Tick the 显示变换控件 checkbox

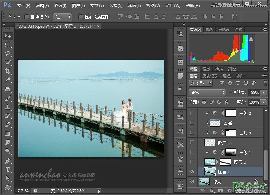(x=81, y=17)
